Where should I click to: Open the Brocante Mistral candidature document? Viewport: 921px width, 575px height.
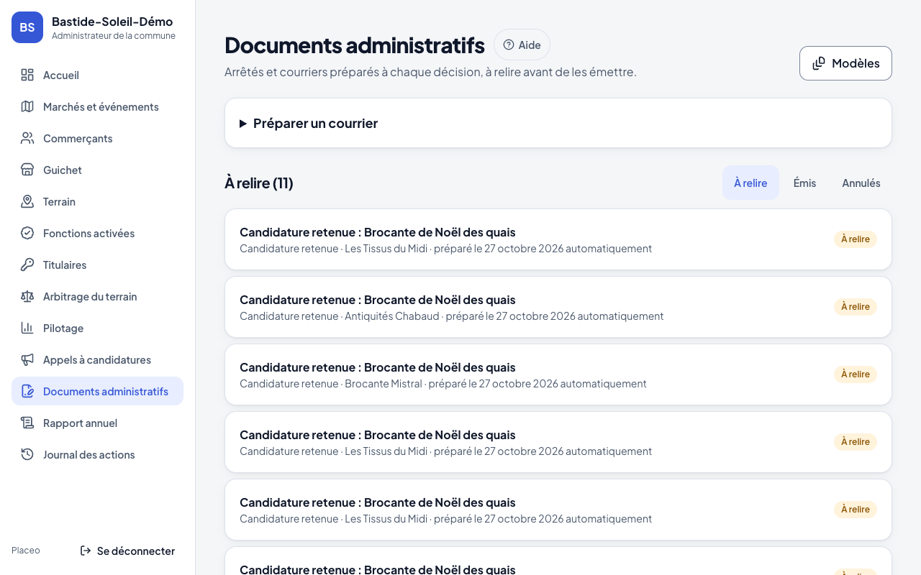click(x=558, y=374)
